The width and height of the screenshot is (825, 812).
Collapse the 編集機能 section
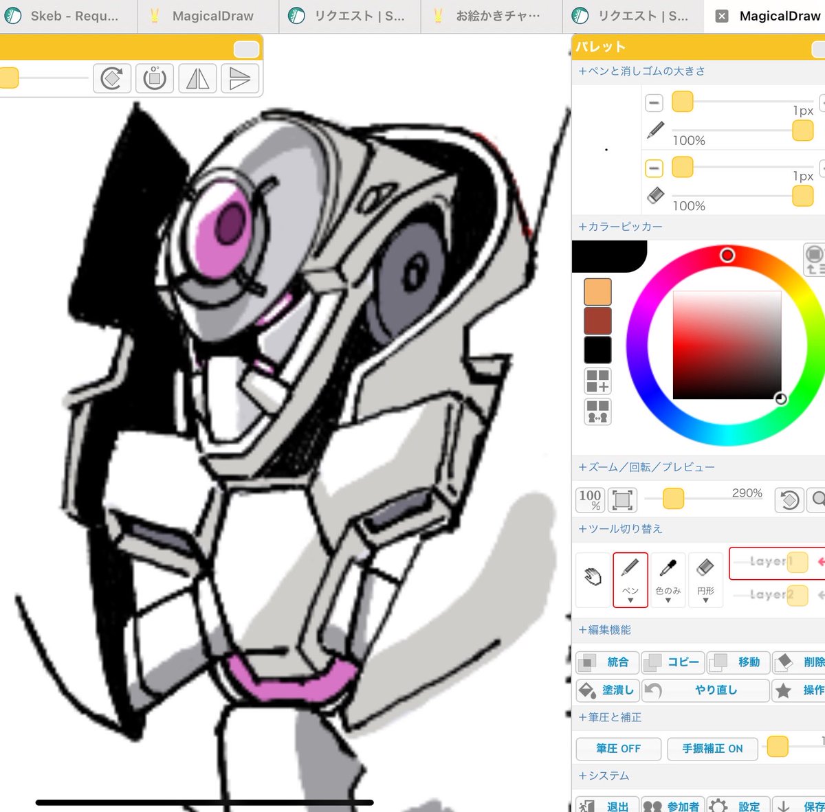(604, 629)
